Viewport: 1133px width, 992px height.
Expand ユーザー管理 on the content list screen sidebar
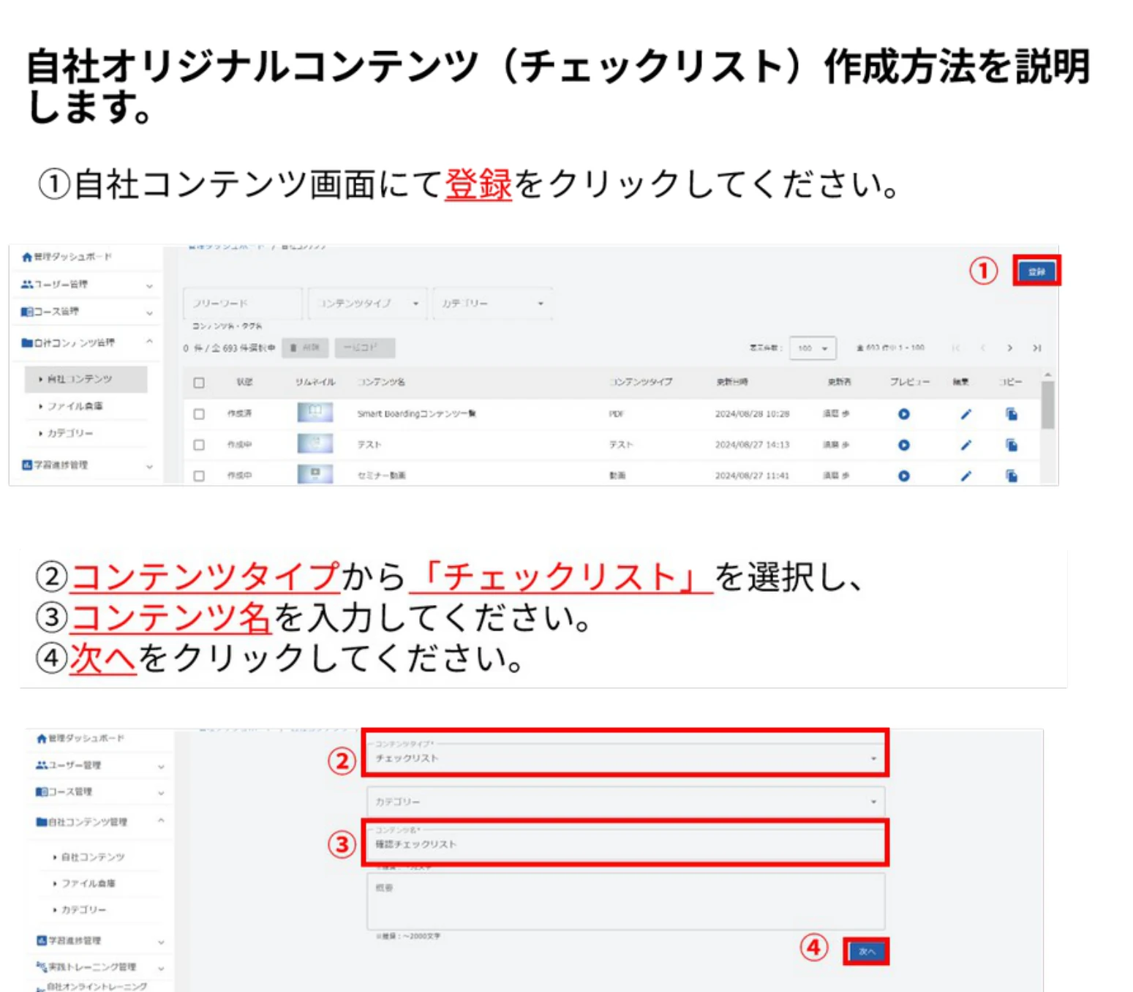(x=149, y=285)
